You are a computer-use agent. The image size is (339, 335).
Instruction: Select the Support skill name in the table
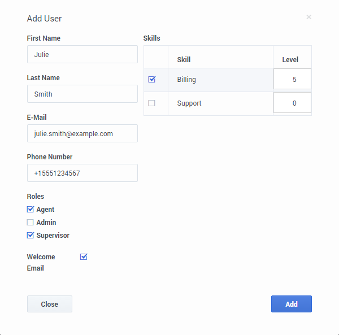(x=189, y=103)
